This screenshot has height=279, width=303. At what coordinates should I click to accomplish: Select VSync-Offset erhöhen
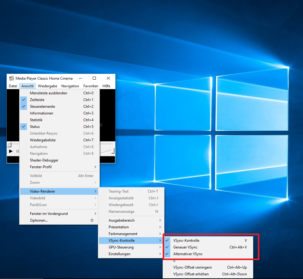pos(208,274)
